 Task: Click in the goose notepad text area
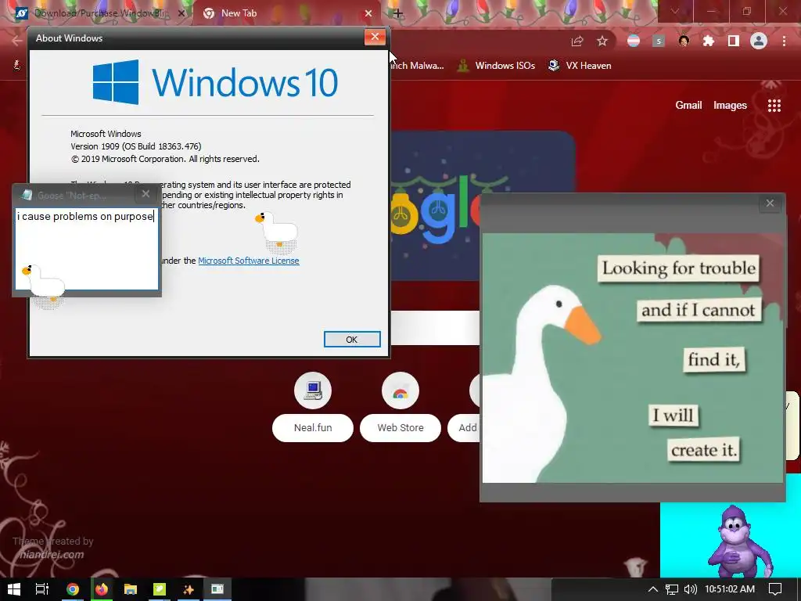87,248
